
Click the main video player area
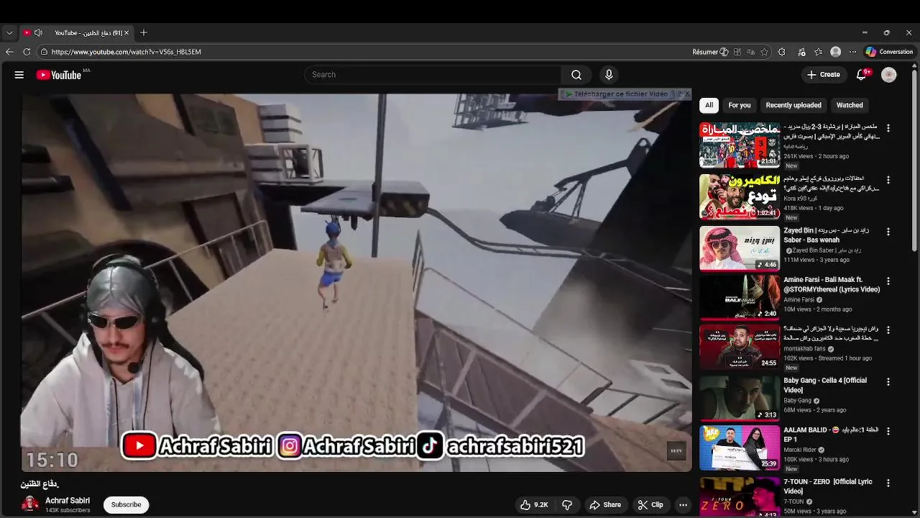(356, 283)
